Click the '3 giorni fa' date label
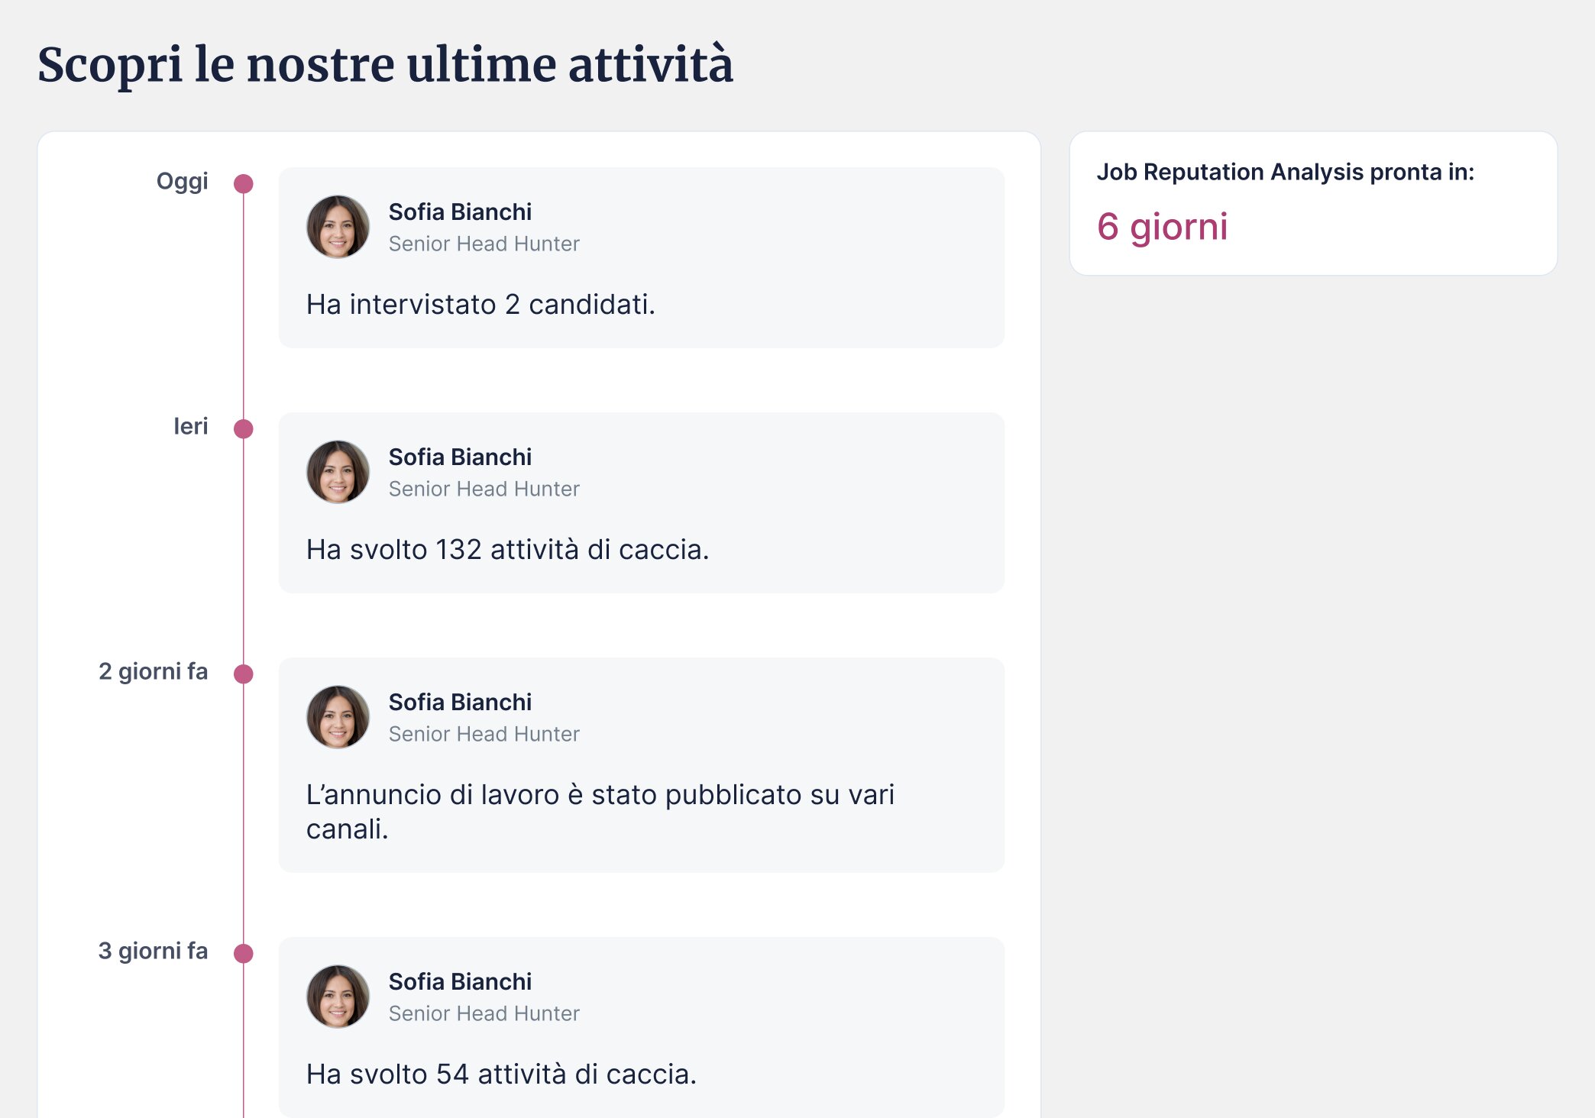This screenshot has height=1118, width=1595. (x=153, y=951)
